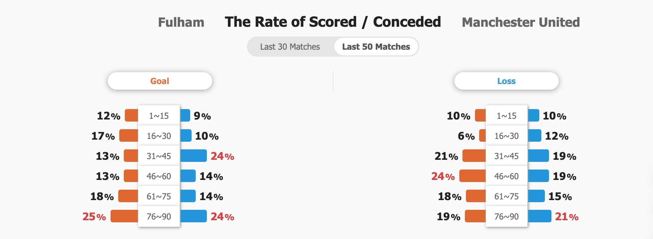Select the Last 50 Matches toggle
Screen dimensions: 653x239
coord(376,47)
